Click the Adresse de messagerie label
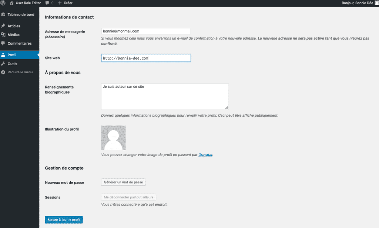 tap(65, 32)
